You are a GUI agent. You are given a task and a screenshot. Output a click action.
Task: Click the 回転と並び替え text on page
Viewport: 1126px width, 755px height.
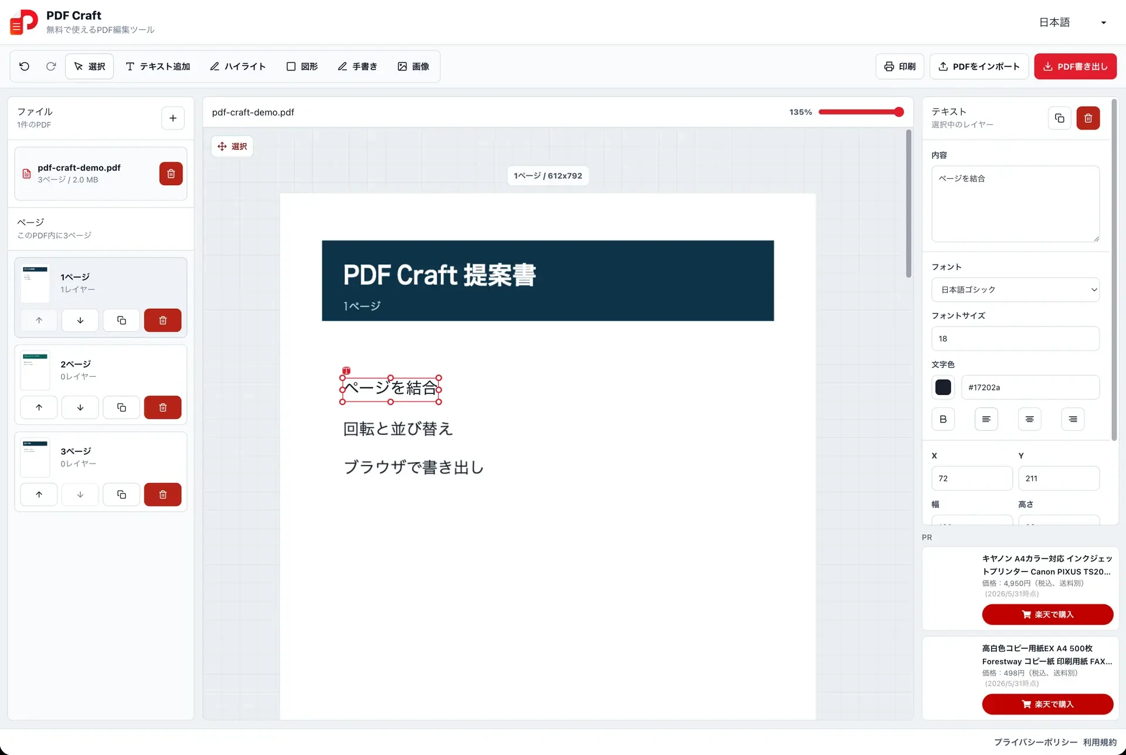[x=398, y=429]
